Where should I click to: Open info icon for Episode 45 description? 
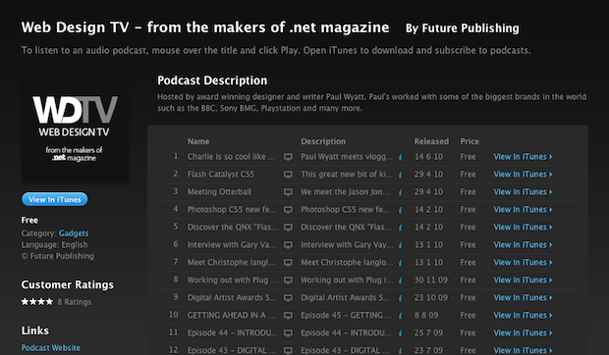(400, 316)
